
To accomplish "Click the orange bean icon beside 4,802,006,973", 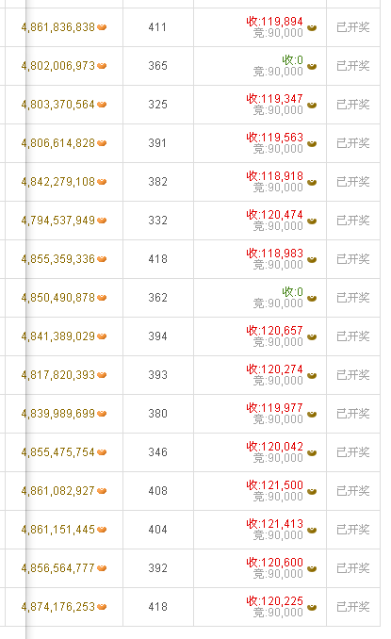I will click(102, 66).
